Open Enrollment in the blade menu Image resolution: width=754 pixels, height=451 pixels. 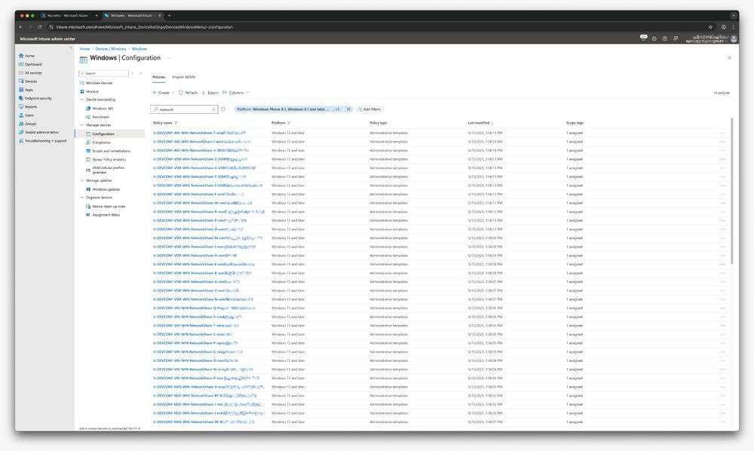click(97, 117)
